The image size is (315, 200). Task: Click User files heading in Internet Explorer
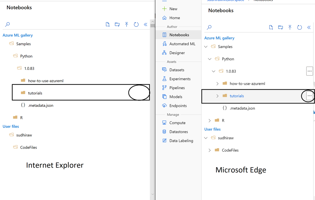coord(11,126)
